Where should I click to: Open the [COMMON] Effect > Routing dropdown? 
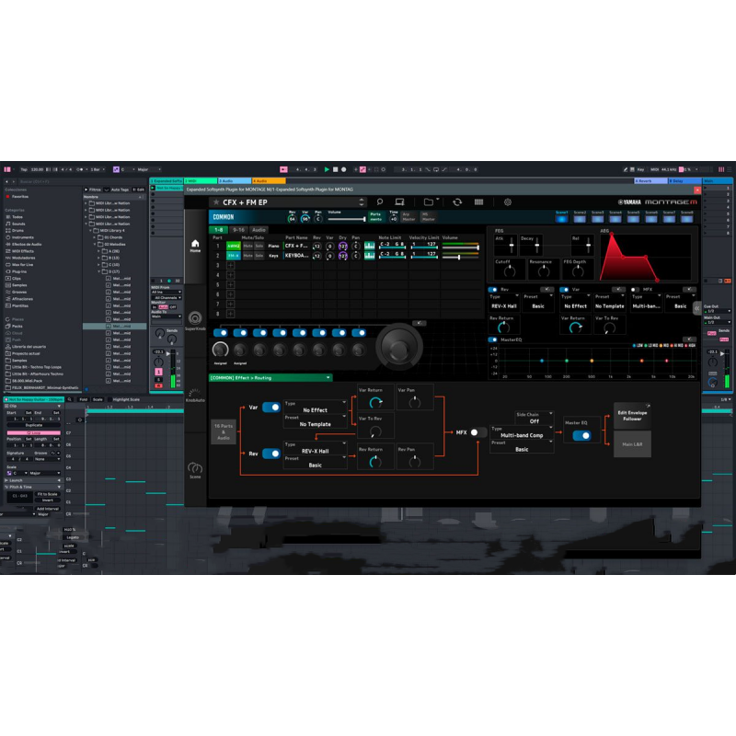[270, 377]
